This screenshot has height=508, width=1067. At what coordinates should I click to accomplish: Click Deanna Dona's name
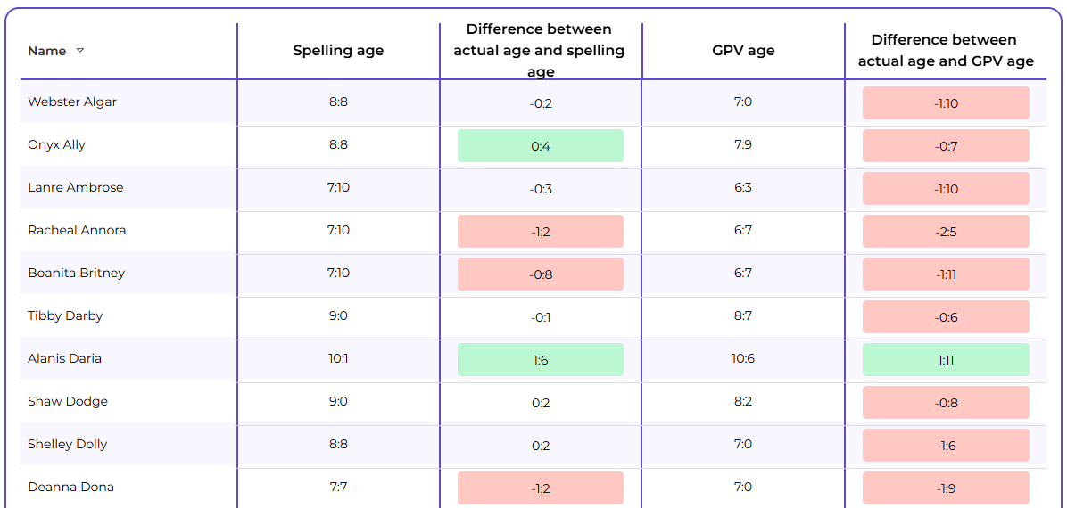[70, 488]
